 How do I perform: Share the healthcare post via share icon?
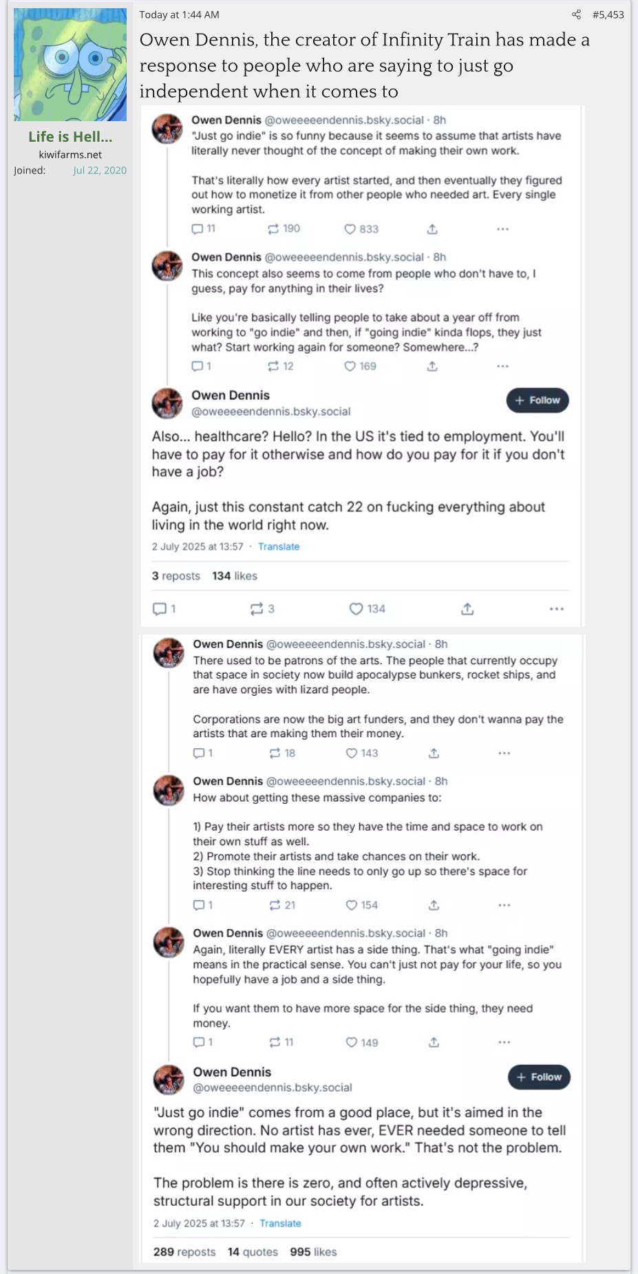pos(467,609)
